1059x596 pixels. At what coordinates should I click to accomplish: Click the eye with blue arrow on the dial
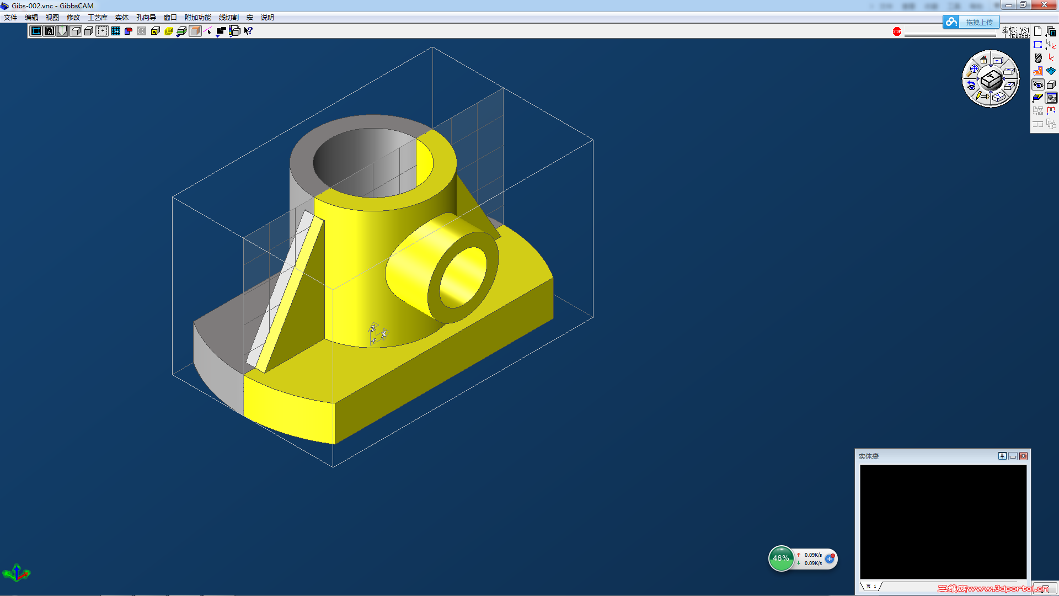pos(971,85)
